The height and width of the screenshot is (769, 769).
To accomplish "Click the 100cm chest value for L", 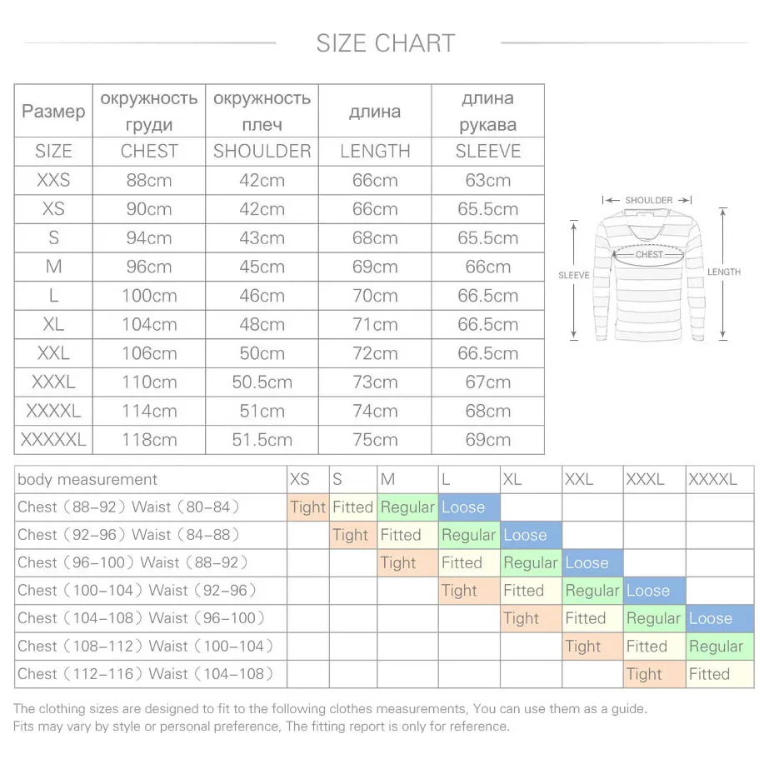I will [149, 295].
